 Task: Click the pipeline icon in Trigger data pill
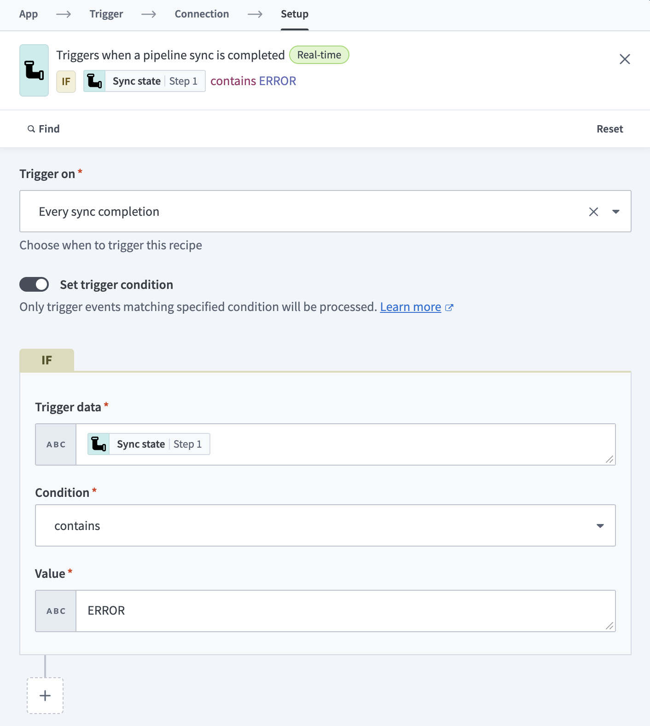(x=99, y=444)
